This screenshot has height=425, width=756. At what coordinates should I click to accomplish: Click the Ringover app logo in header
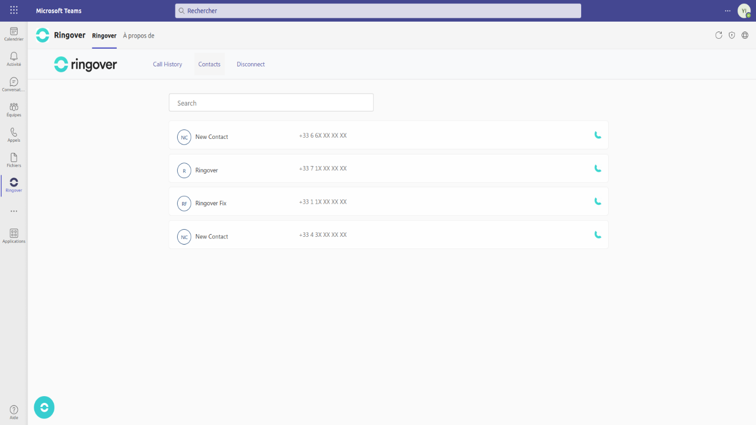(43, 35)
